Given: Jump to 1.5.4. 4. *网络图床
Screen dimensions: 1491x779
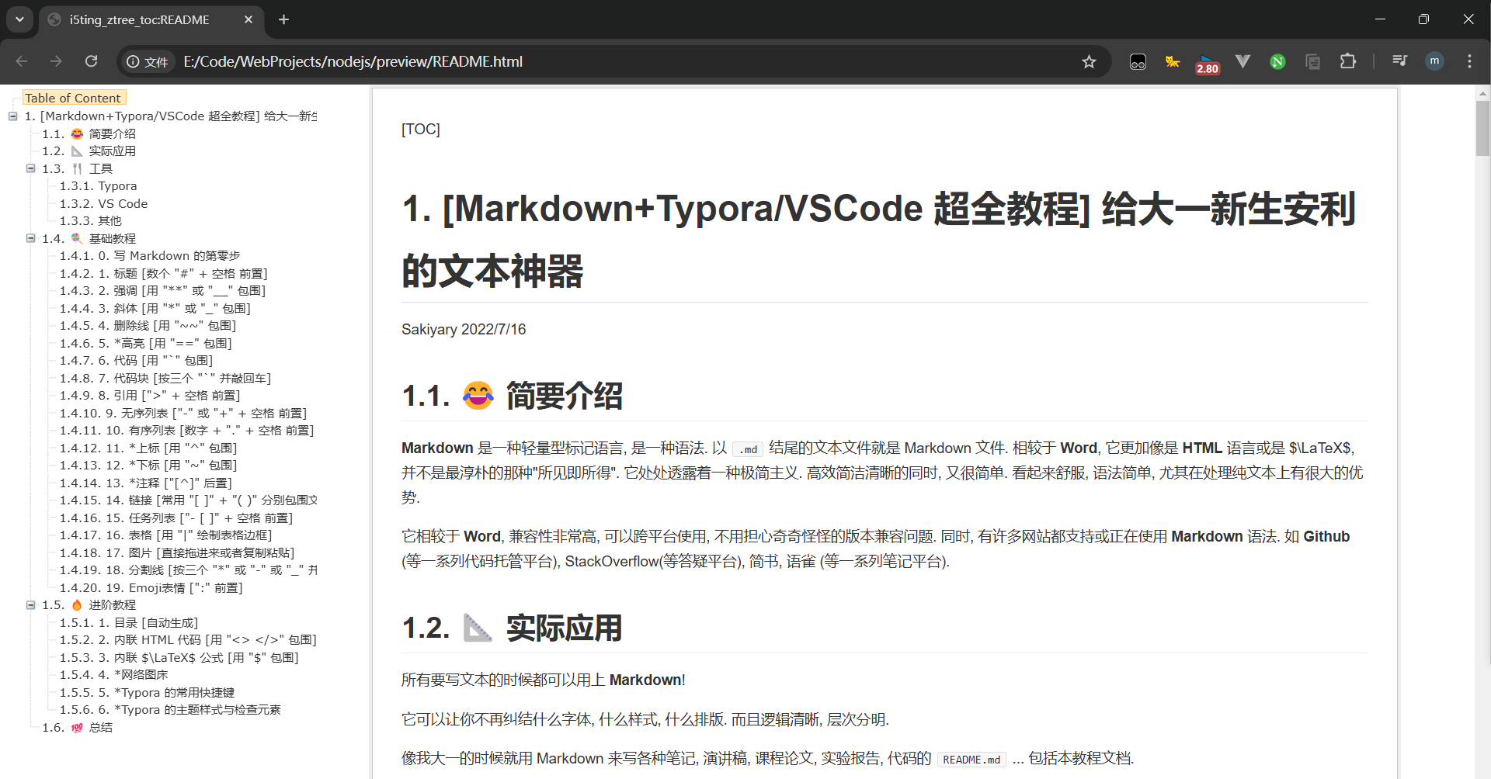Looking at the screenshot, I should click(113, 675).
